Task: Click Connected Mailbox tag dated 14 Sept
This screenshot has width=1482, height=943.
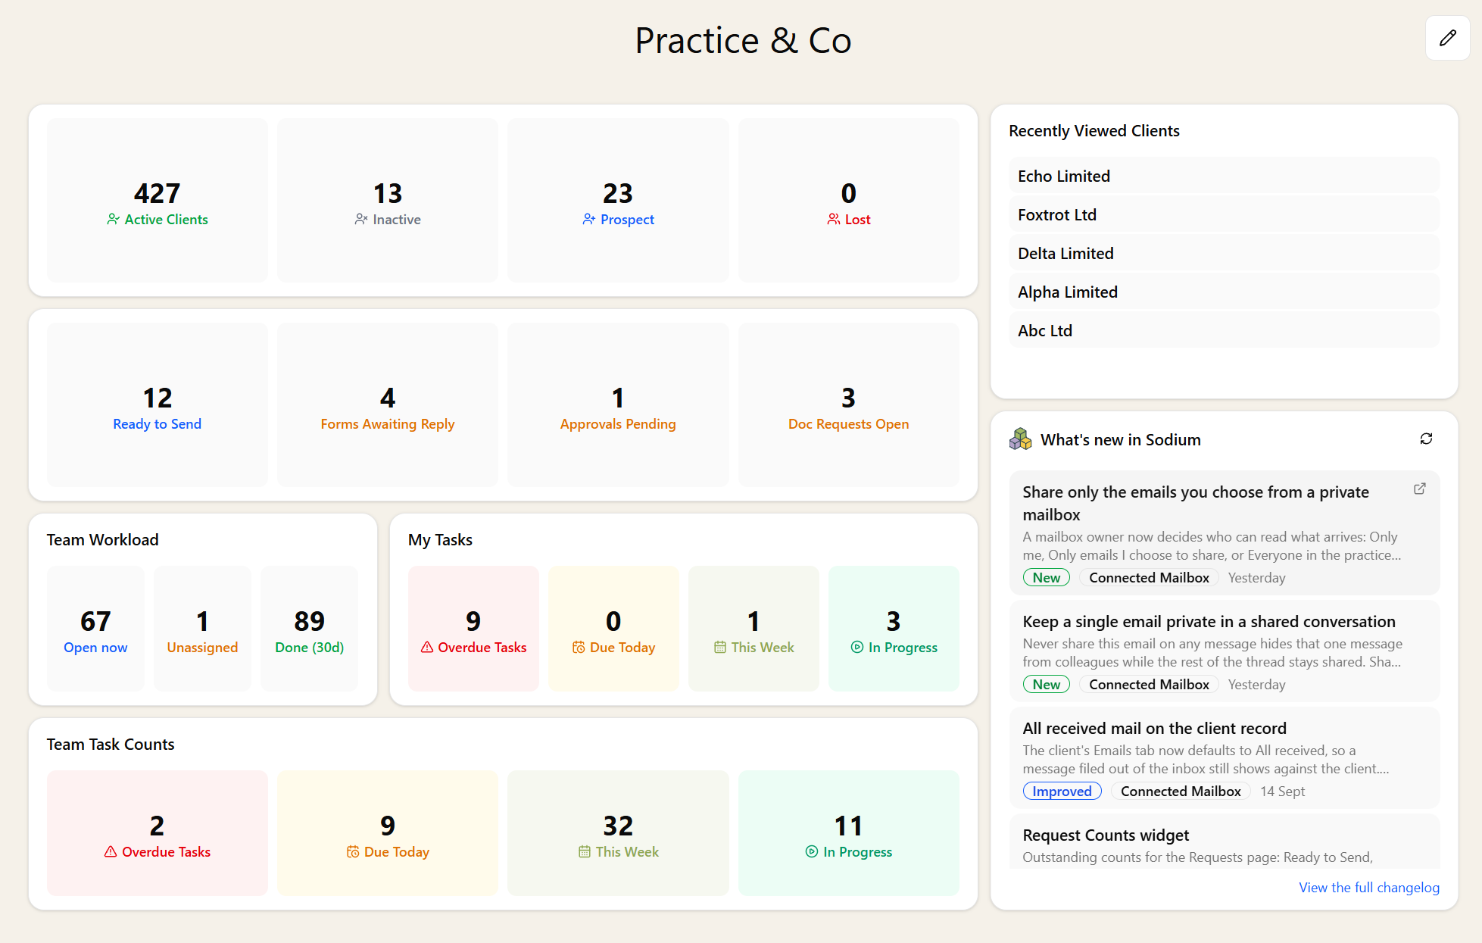Action: 1181,791
